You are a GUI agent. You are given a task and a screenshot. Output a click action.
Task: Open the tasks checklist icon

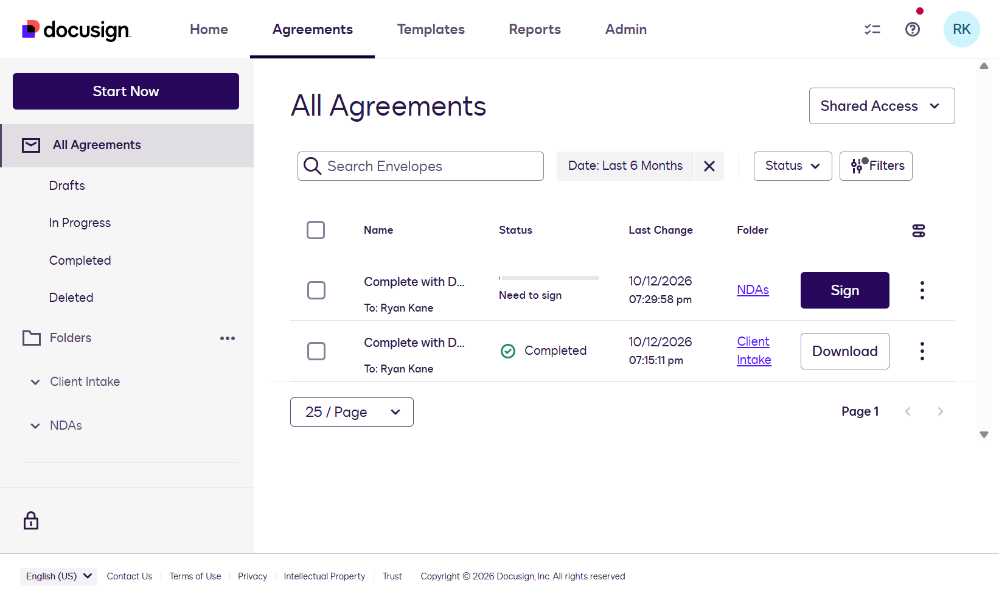[x=872, y=29]
